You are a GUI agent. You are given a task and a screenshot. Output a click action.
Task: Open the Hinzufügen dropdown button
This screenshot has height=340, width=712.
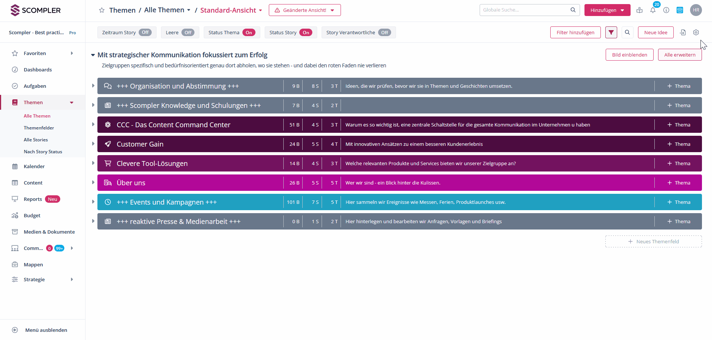(x=607, y=10)
